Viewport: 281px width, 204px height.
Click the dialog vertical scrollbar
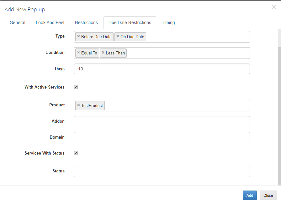pos(279,116)
